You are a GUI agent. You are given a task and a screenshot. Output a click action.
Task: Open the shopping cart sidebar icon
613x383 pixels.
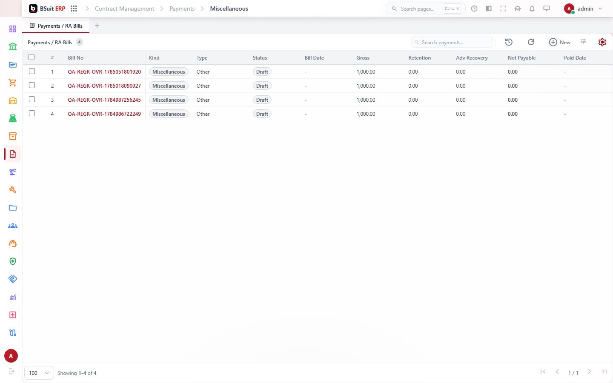13,83
